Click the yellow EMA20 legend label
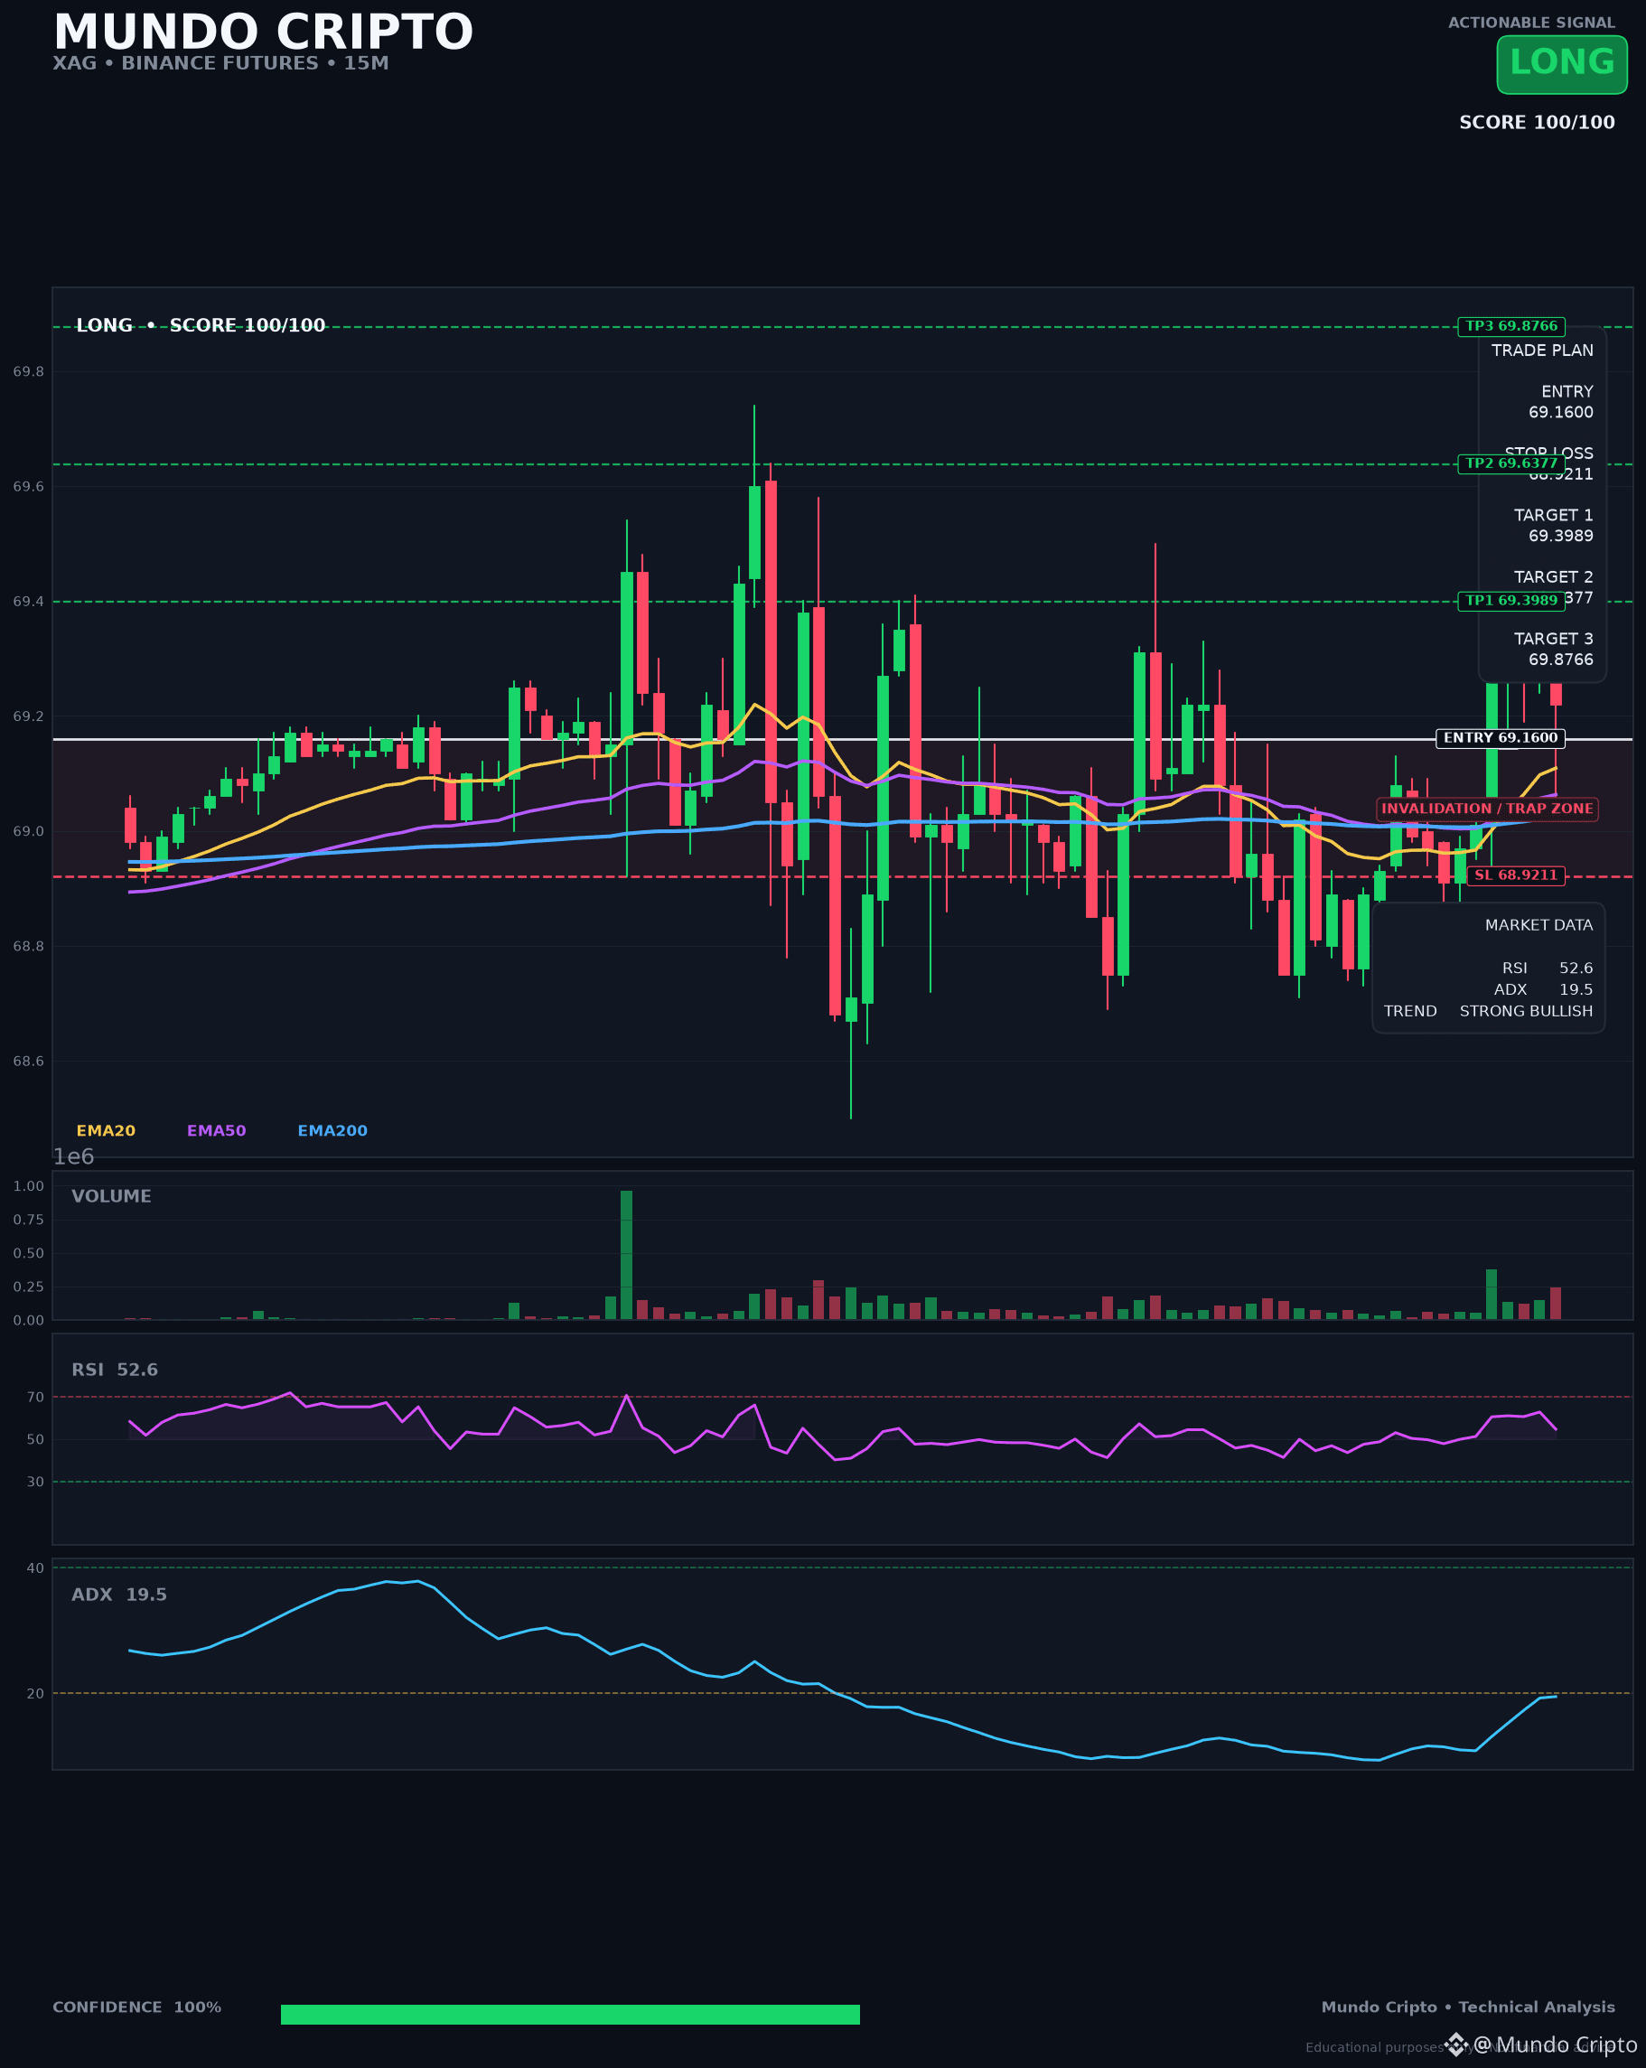The width and height of the screenshot is (1646, 2068). (x=106, y=1131)
